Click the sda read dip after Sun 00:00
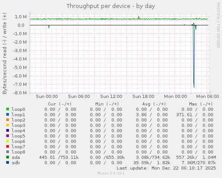Image resolution: width=222 pixels, height=178 pixels. pyautogui.click(x=49, y=27)
